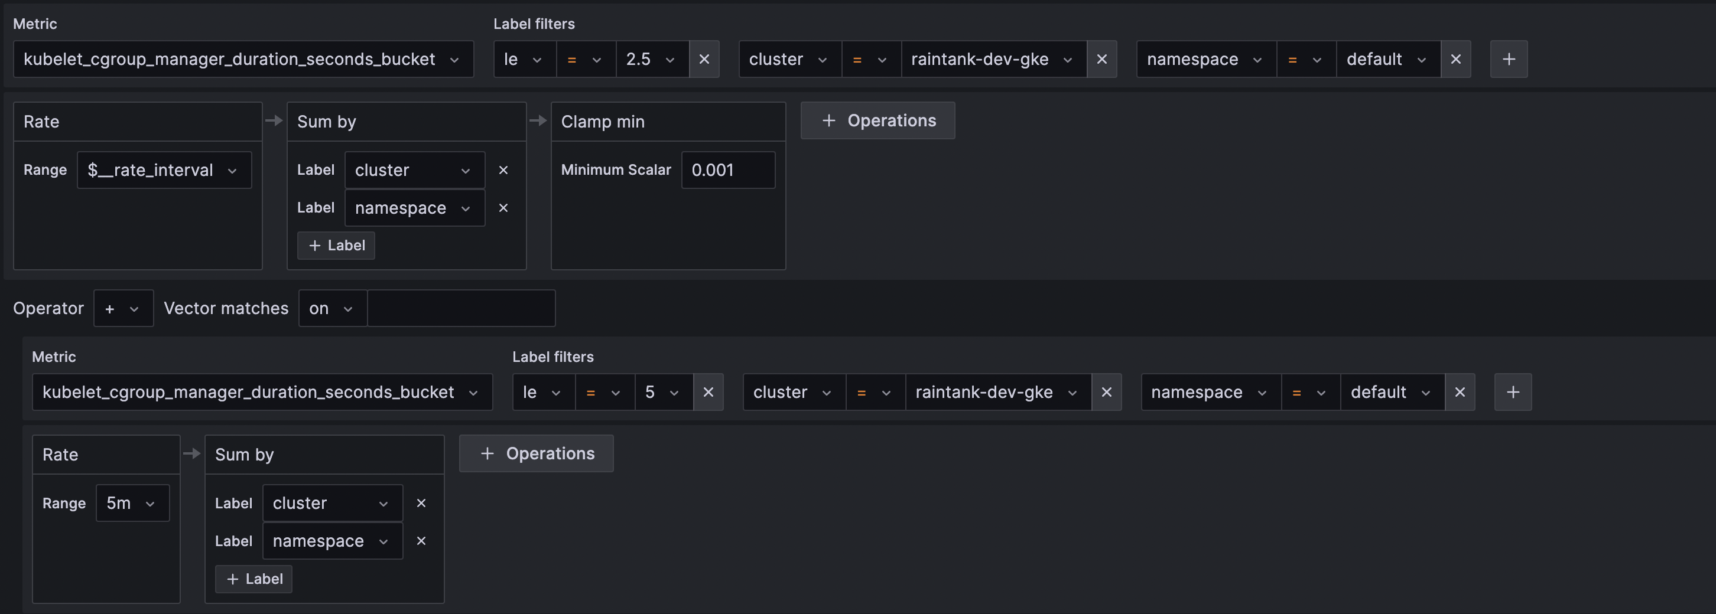Open the Operator dropdown
Image resolution: width=1716 pixels, height=614 pixels.
[x=123, y=308]
